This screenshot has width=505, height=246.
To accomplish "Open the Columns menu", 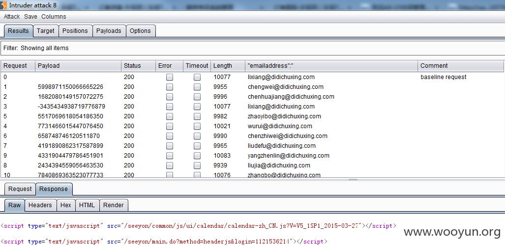I will tap(54, 16).
